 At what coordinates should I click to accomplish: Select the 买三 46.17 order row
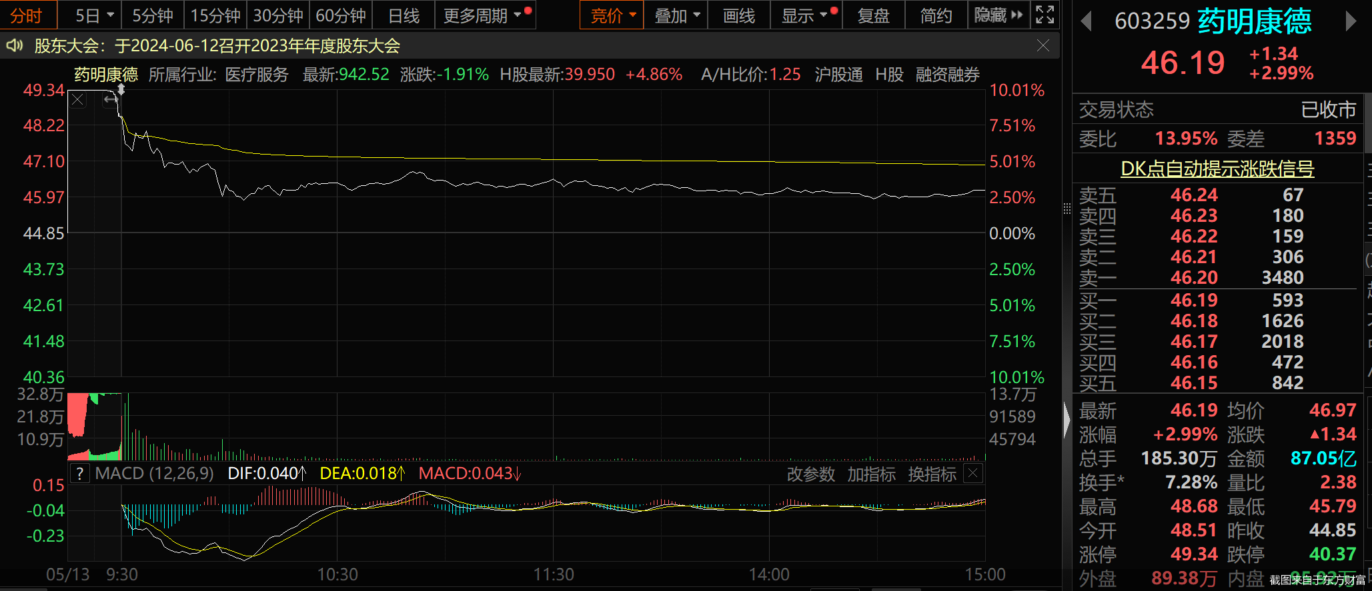(1218, 342)
